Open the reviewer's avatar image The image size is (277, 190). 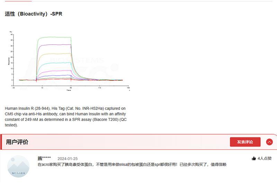(18, 167)
